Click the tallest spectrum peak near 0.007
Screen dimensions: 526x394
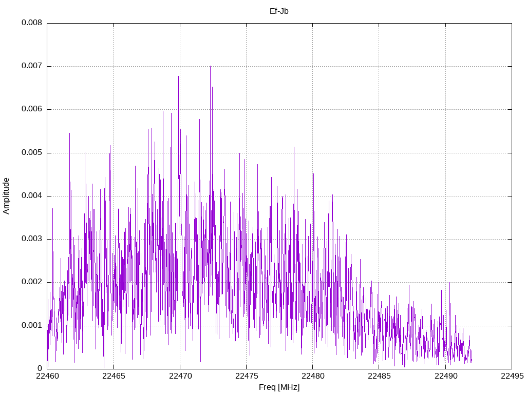(x=210, y=67)
